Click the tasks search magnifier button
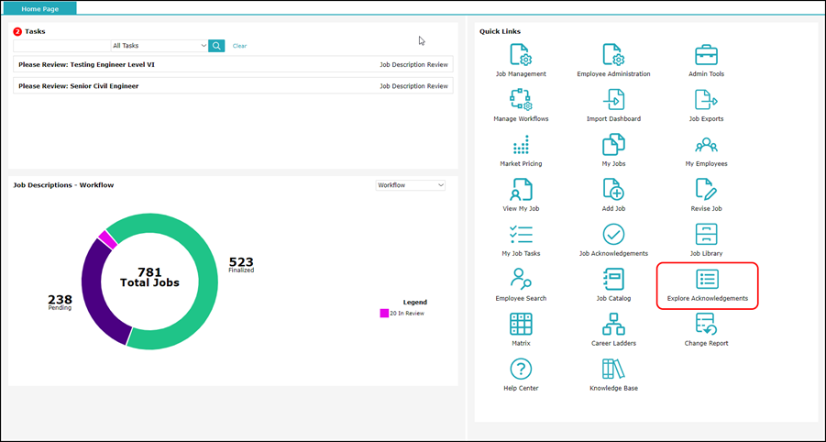Image resolution: width=826 pixels, height=442 pixels. [x=216, y=46]
